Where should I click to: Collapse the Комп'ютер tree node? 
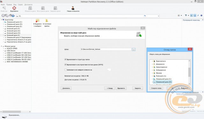(x=1, y=20)
